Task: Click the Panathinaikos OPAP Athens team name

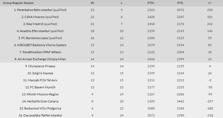Action: [x=42, y=52]
